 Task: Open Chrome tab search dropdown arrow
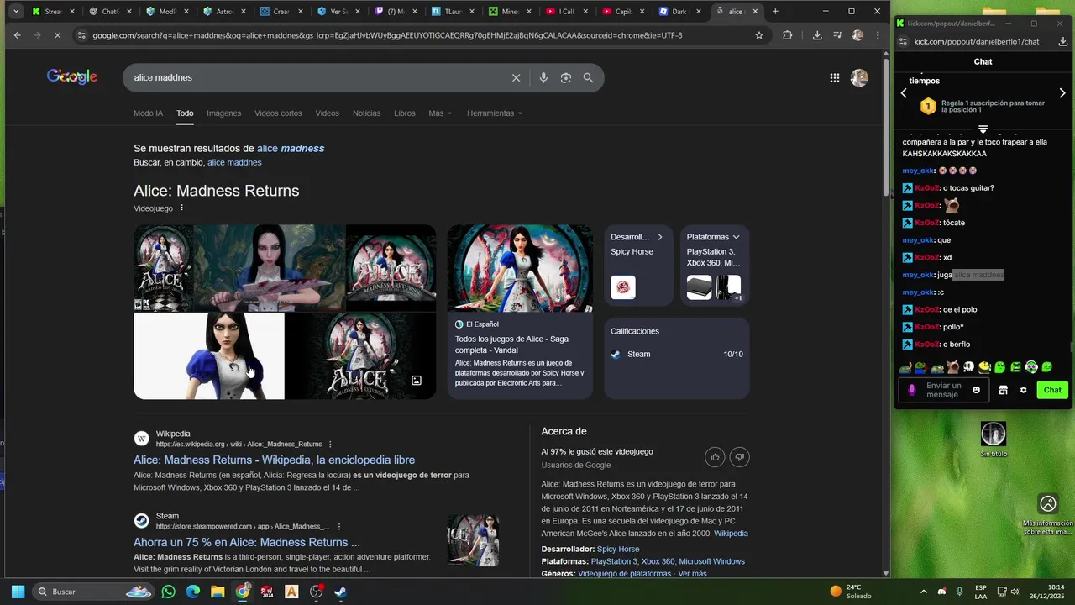[x=16, y=12]
